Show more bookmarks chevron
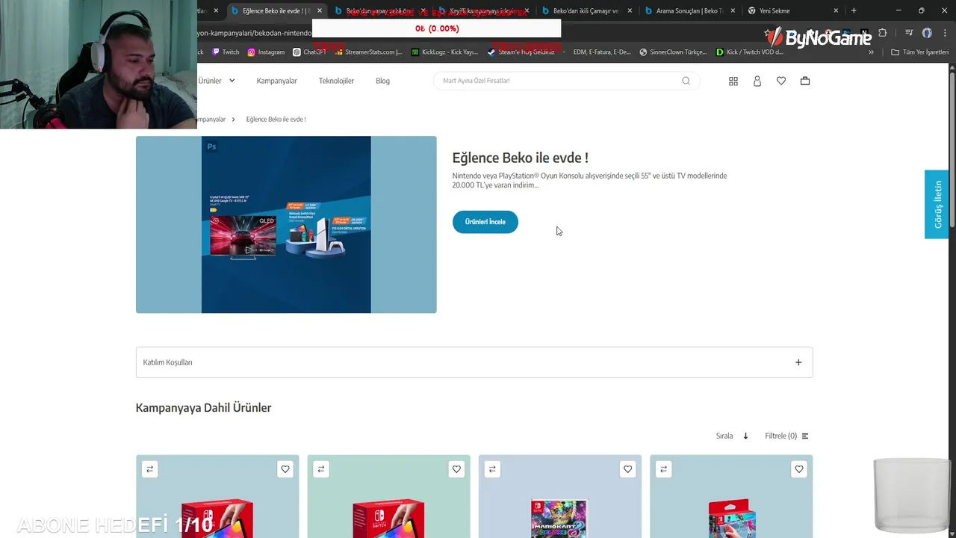The width and height of the screenshot is (956, 538). 871,52
